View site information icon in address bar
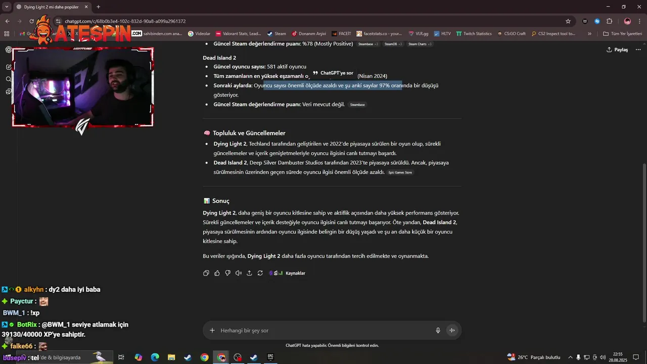The height and width of the screenshot is (364, 647). tap(59, 21)
